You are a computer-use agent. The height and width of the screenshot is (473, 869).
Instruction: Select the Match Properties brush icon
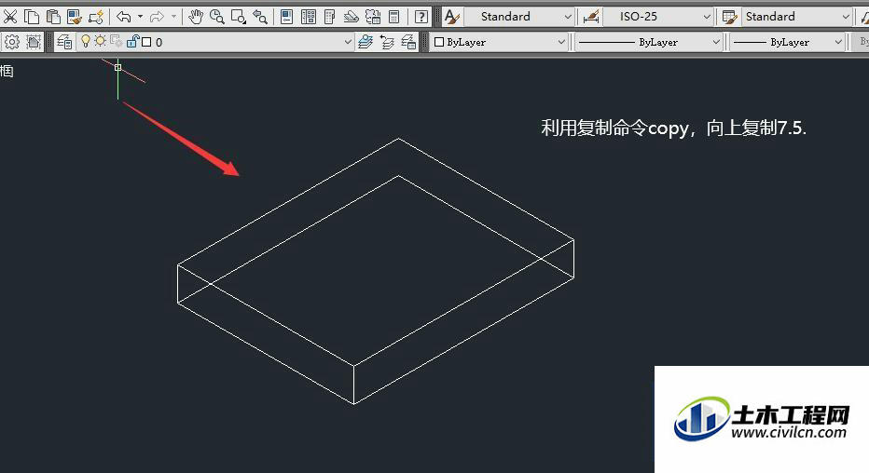pos(75,17)
